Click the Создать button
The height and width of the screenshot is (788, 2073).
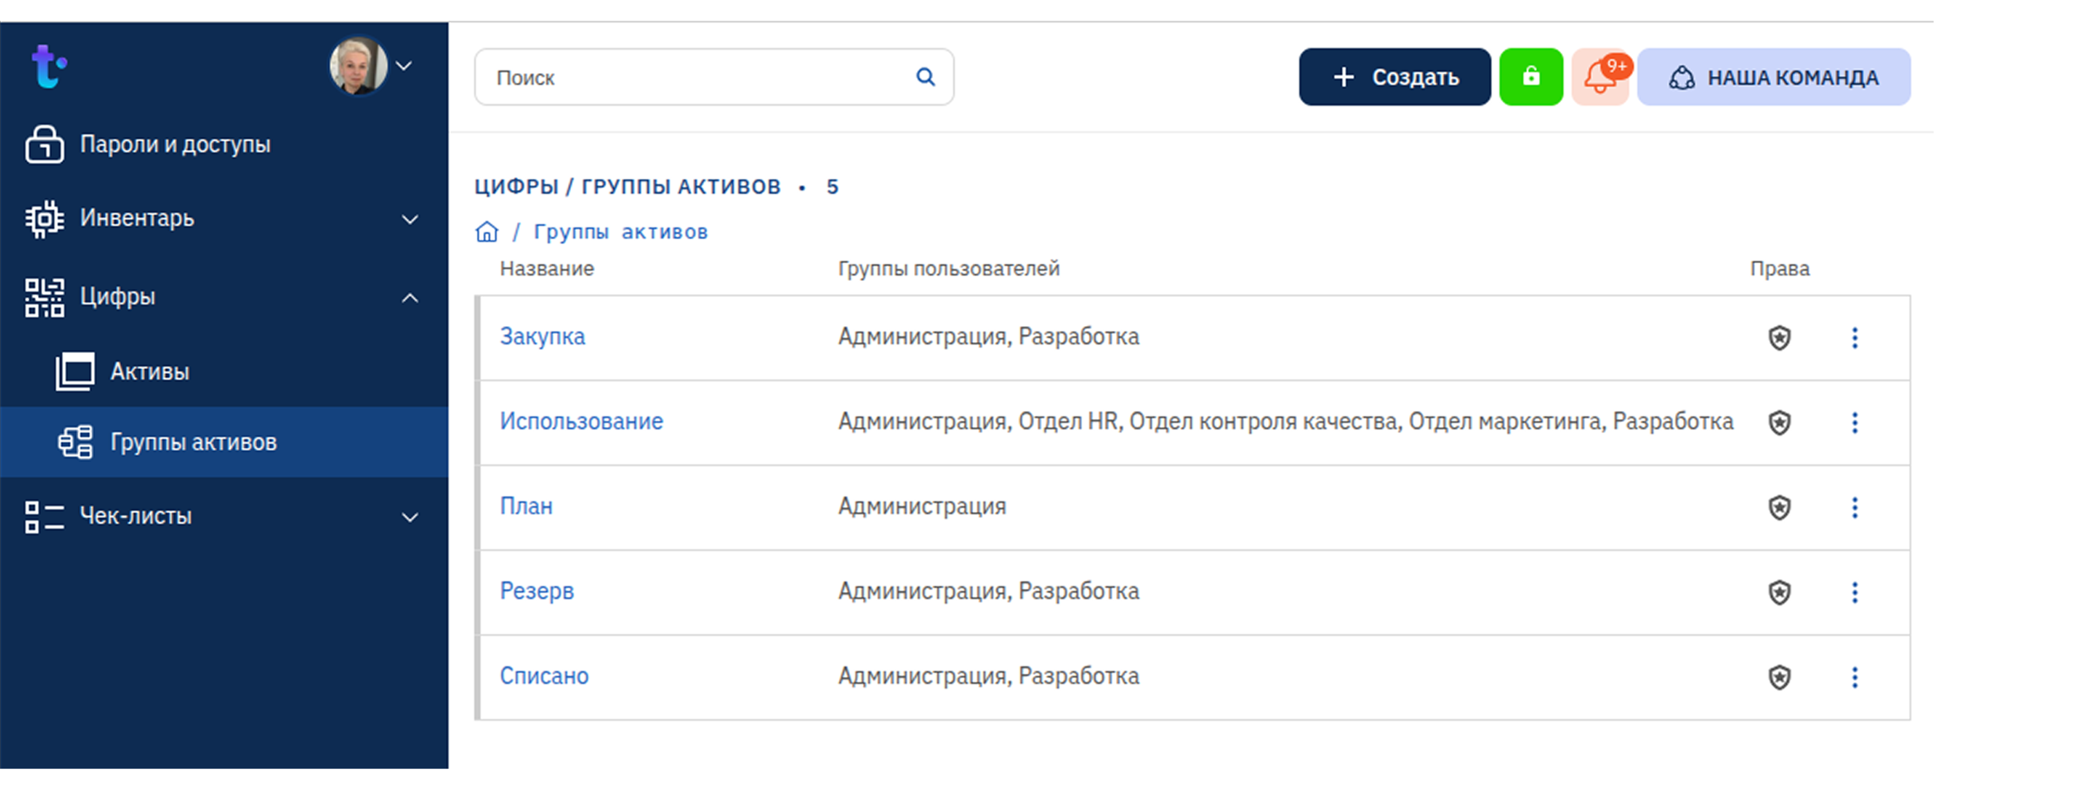click(x=1394, y=77)
